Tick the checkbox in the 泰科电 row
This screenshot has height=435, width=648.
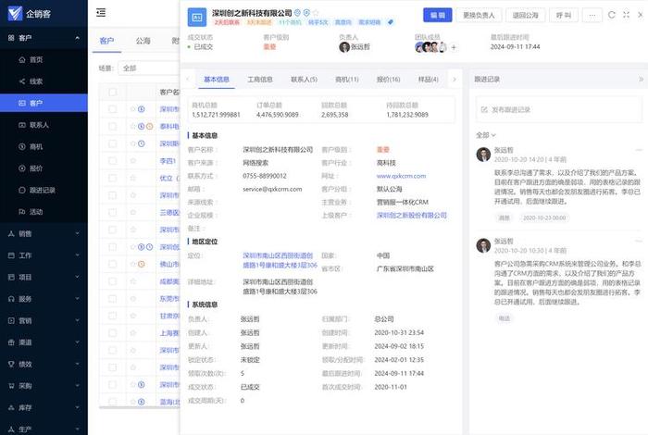(112, 127)
